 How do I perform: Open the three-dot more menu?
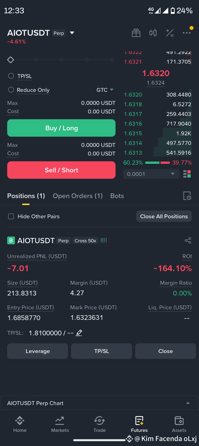point(187,33)
